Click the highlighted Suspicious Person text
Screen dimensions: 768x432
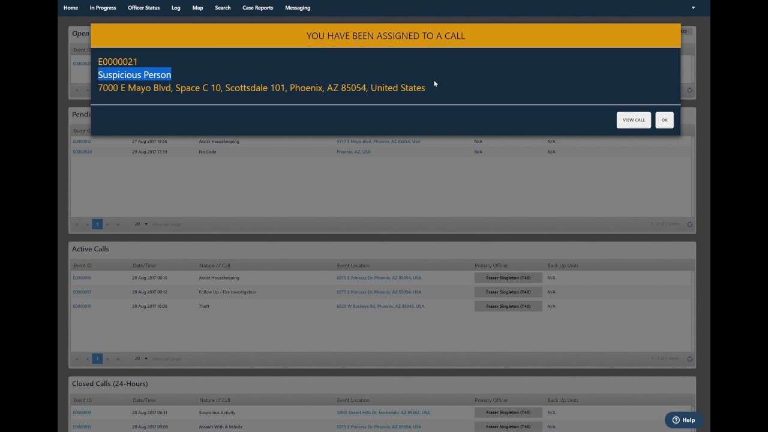[x=134, y=75]
